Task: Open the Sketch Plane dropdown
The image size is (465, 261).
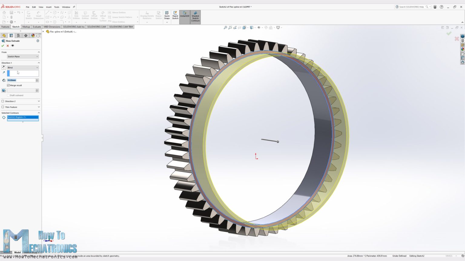Action: pyautogui.click(x=37, y=56)
